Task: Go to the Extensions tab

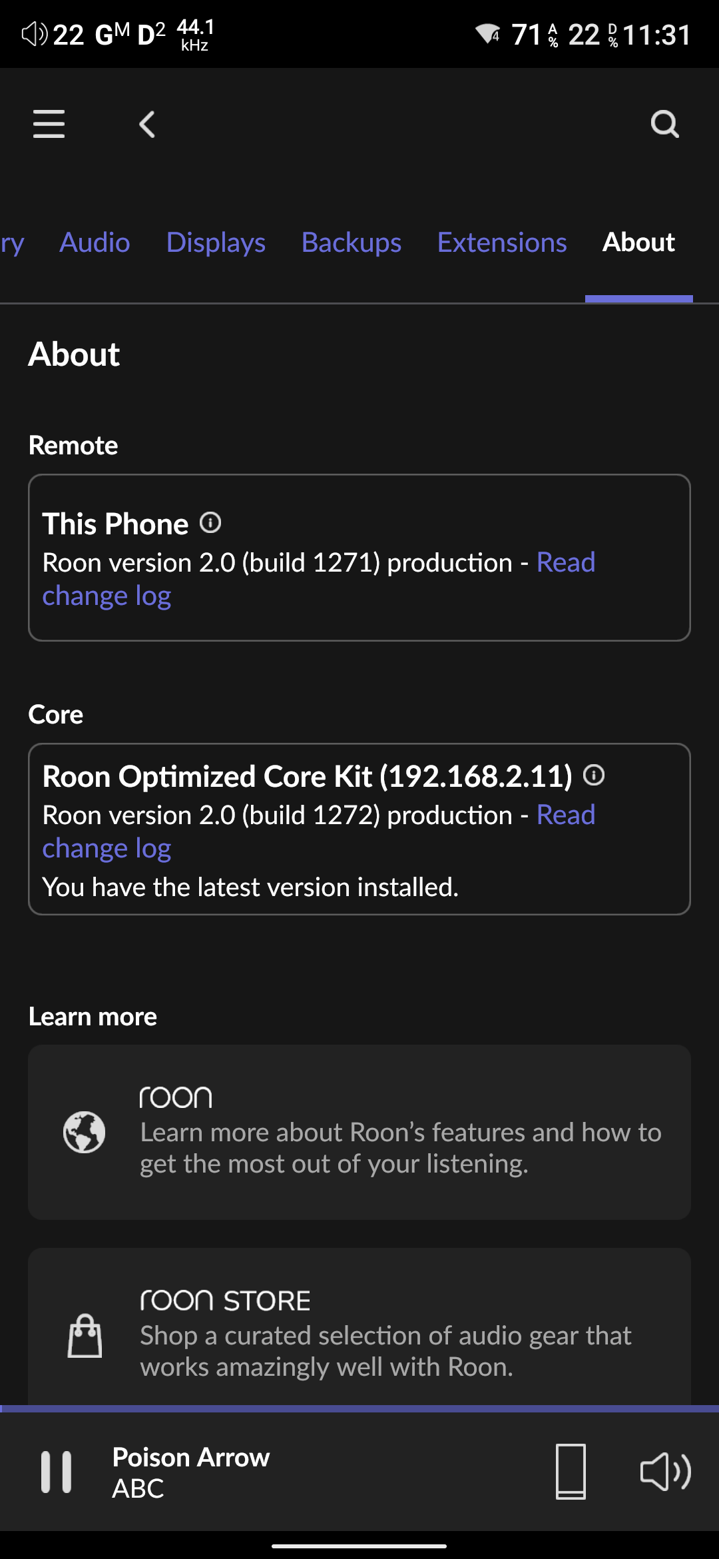Action: click(x=502, y=243)
